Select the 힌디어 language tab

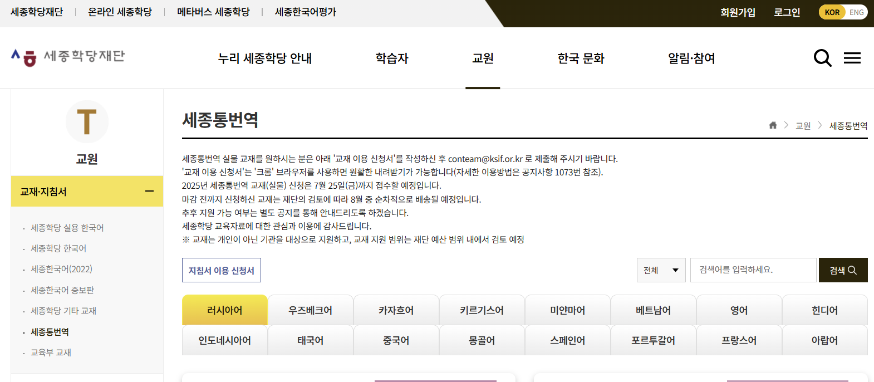click(x=825, y=310)
